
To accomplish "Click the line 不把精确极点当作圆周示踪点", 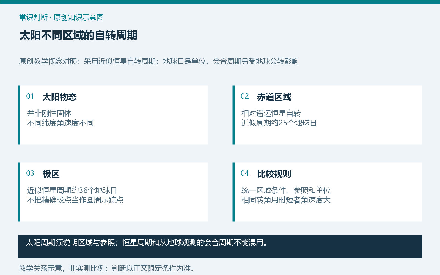I will click(x=75, y=200).
